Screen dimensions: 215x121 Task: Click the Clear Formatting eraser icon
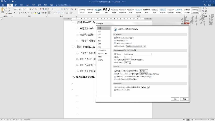click(x=41, y=9)
